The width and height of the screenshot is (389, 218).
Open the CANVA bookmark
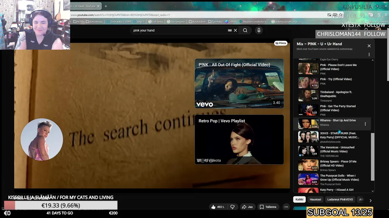(x=231, y=22)
